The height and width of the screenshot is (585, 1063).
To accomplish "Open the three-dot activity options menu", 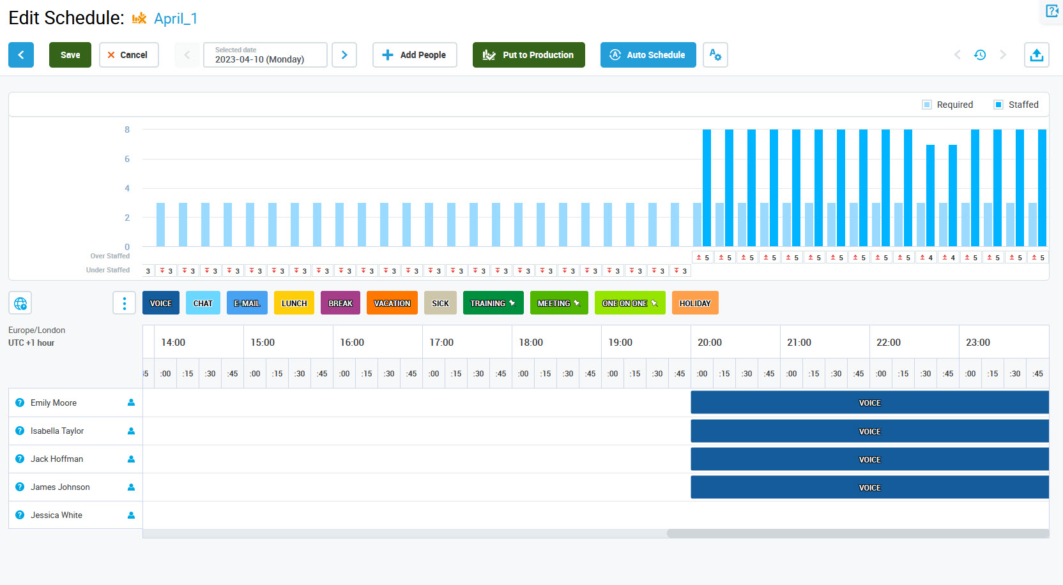I will (124, 303).
